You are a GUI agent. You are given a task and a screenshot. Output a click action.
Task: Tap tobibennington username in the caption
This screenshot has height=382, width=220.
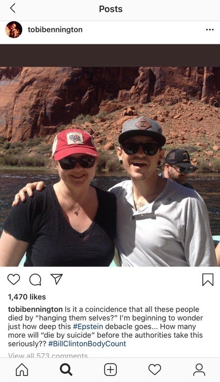(x=35, y=309)
